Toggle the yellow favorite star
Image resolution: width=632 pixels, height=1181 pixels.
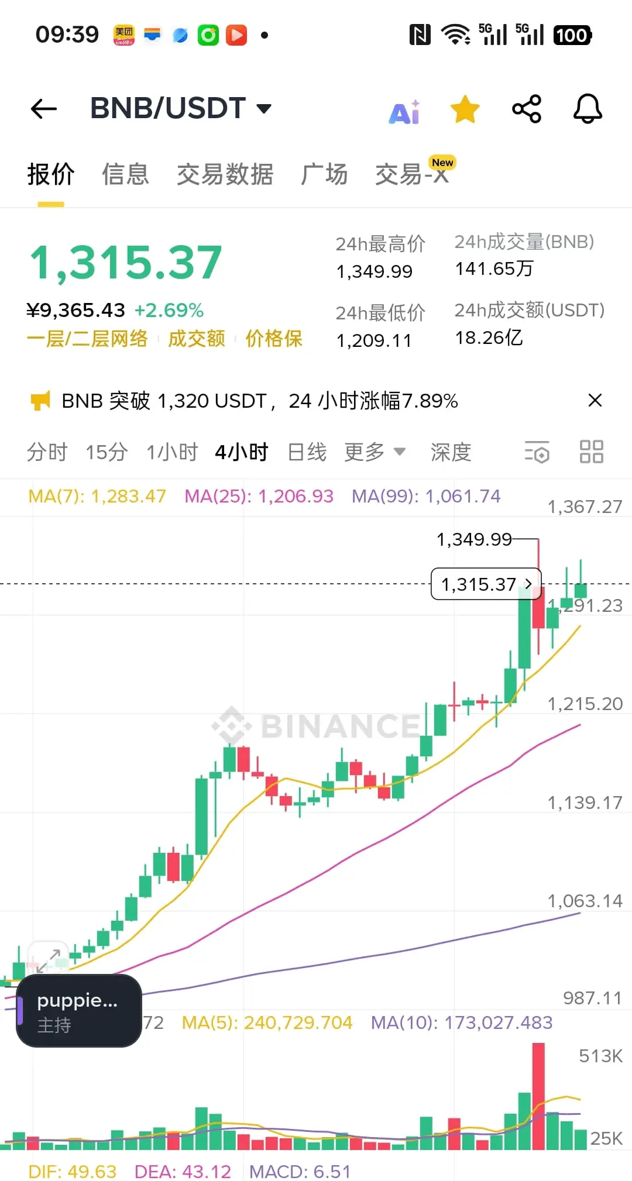pyautogui.click(x=465, y=109)
